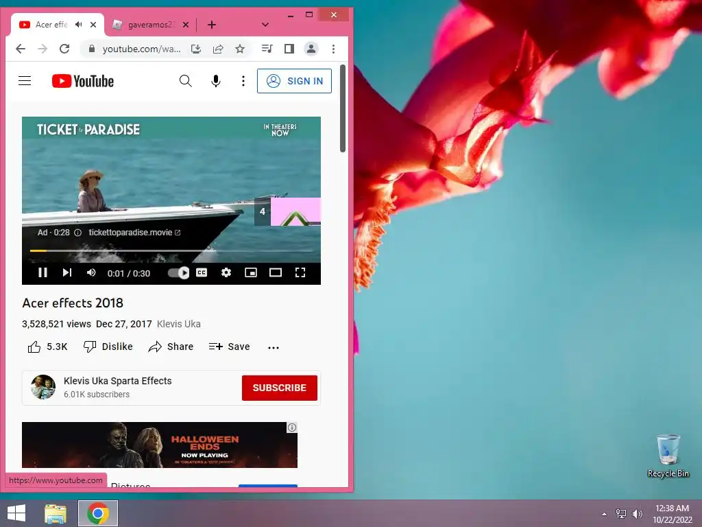Like the video with thumbs up
The width and height of the screenshot is (702, 527).
coord(47,347)
